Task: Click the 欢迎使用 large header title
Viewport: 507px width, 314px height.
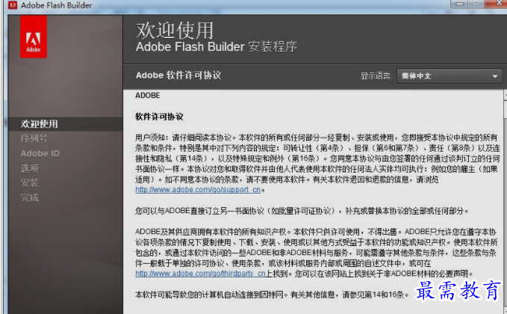Action: click(x=175, y=31)
